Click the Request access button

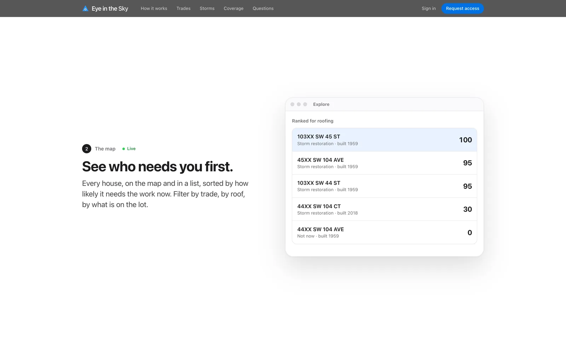tap(462, 8)
